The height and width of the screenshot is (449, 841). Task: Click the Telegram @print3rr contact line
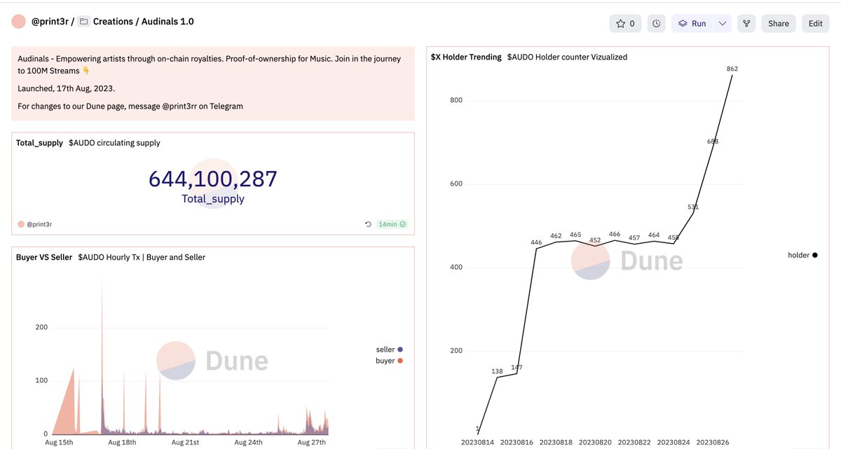pyautogui.click(x=130, y=106)
